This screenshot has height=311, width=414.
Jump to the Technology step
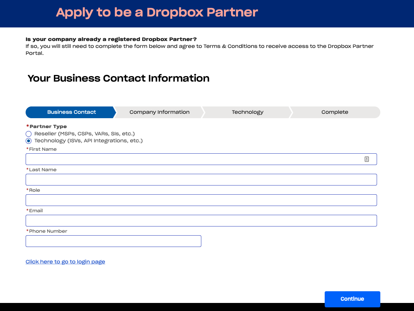247,112
